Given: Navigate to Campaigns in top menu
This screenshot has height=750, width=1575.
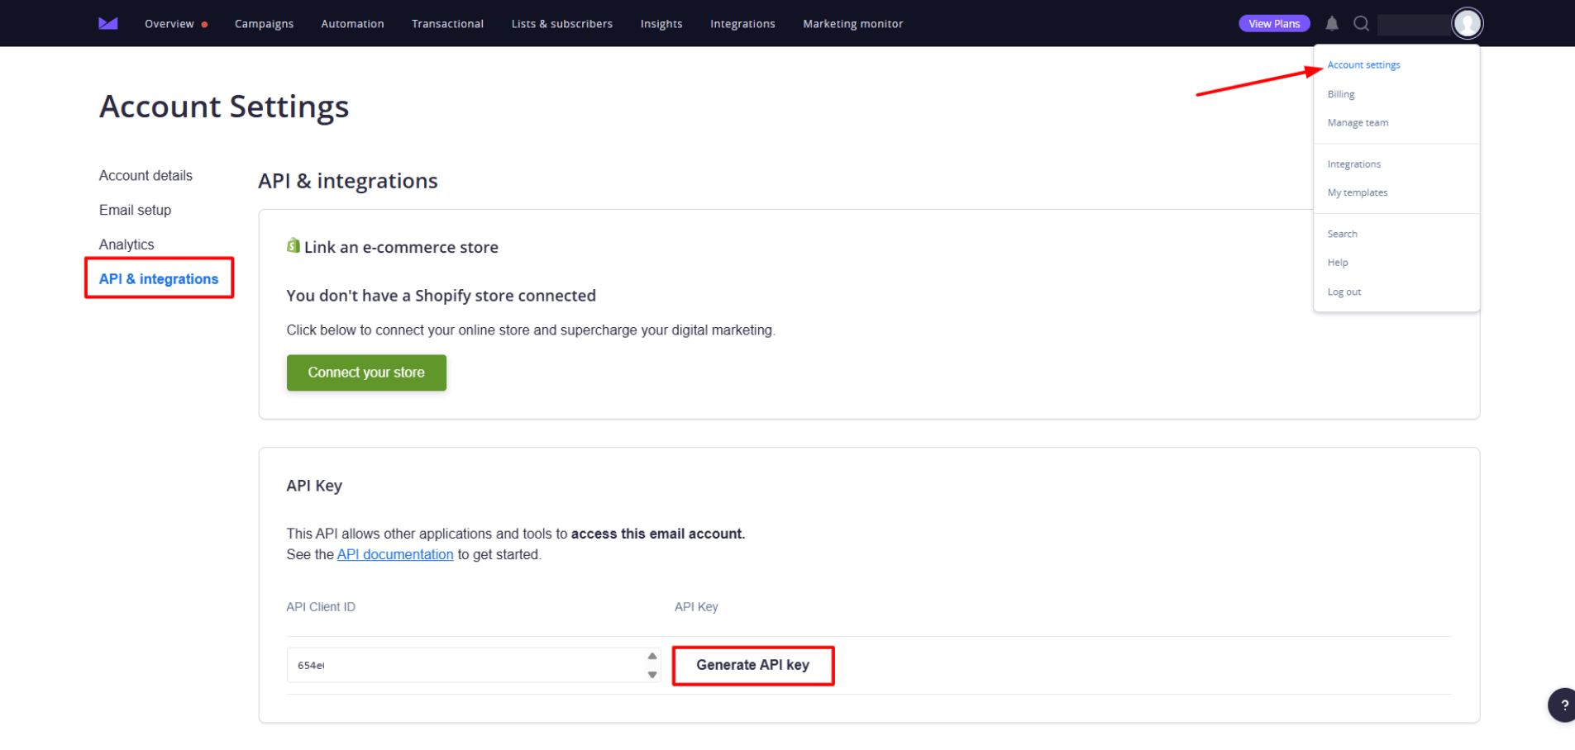Looking at the screenshot, I should click(264, 23).
